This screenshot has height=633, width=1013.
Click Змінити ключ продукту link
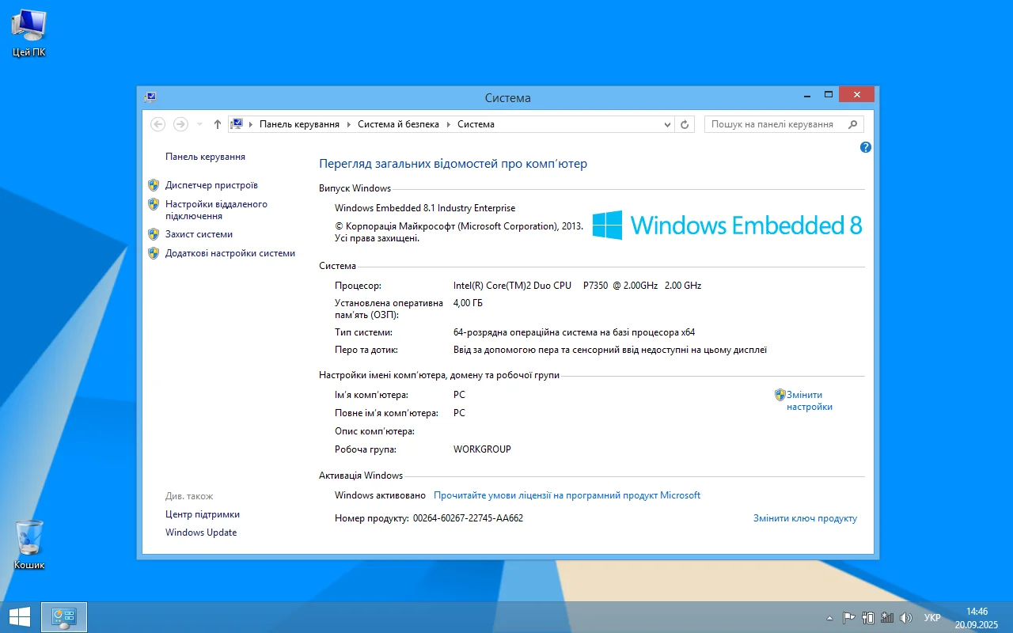805,518
